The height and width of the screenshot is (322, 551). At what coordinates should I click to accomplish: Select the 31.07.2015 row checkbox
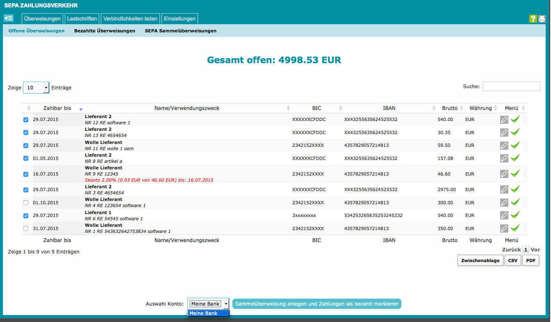[26, 228]
